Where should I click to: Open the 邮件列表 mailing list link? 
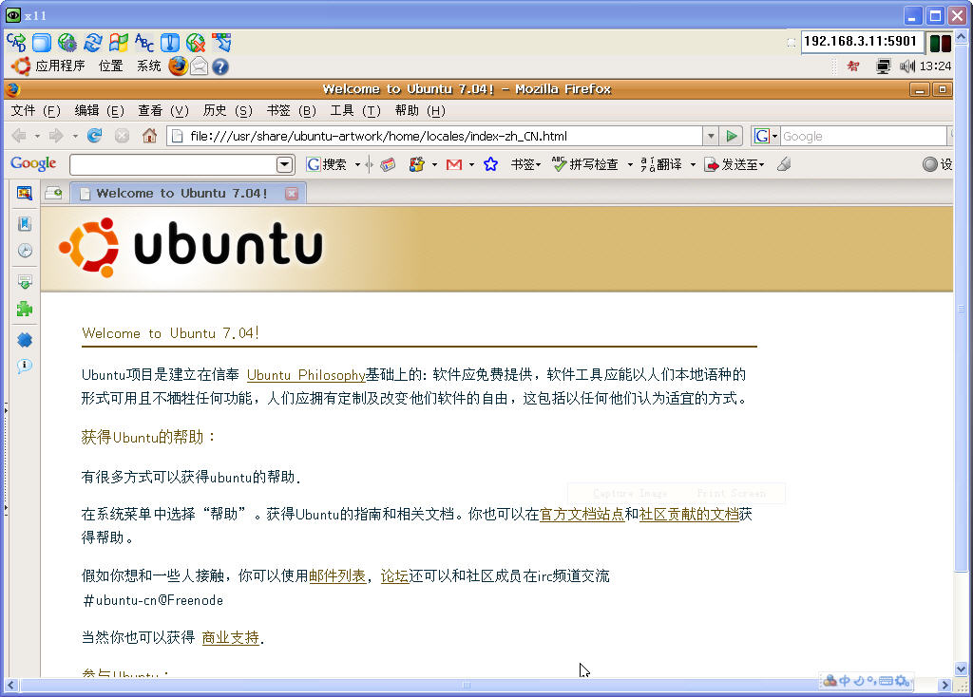click(337, 576)
